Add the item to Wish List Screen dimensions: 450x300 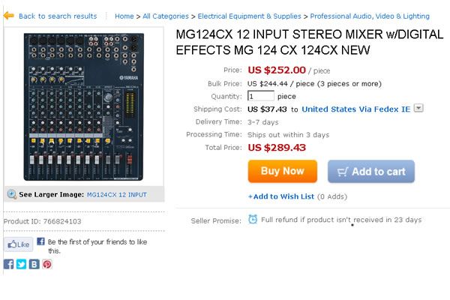[x=281, y=196]
